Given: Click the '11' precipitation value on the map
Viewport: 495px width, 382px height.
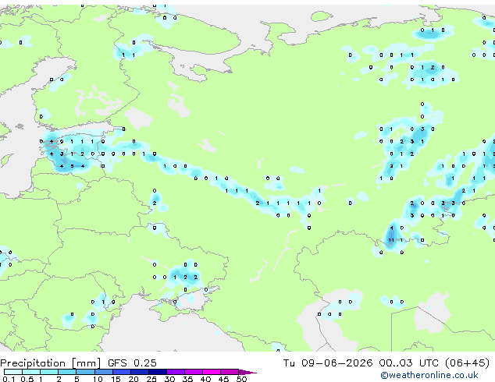Looking at the screenshot, I should point(391,240).
